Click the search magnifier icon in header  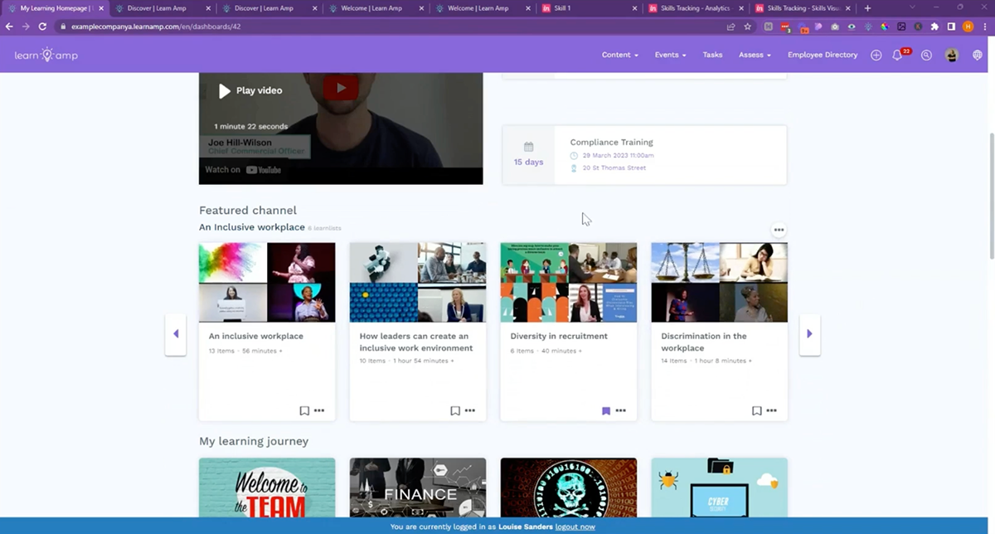[x=927, y=56]
